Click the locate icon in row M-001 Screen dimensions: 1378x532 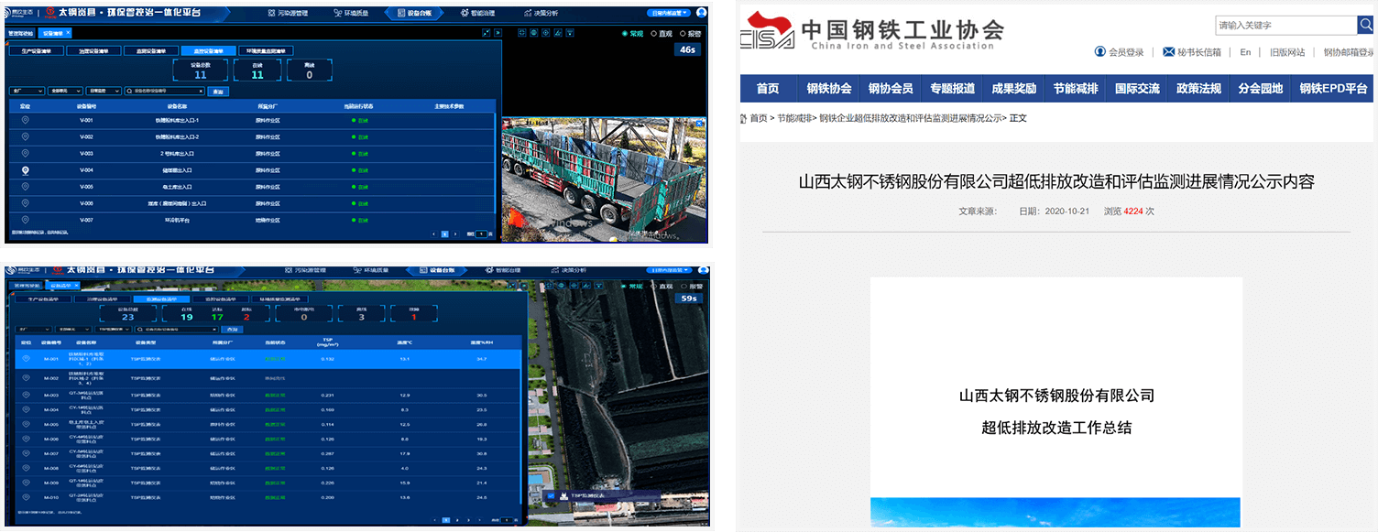pos(26,359)
